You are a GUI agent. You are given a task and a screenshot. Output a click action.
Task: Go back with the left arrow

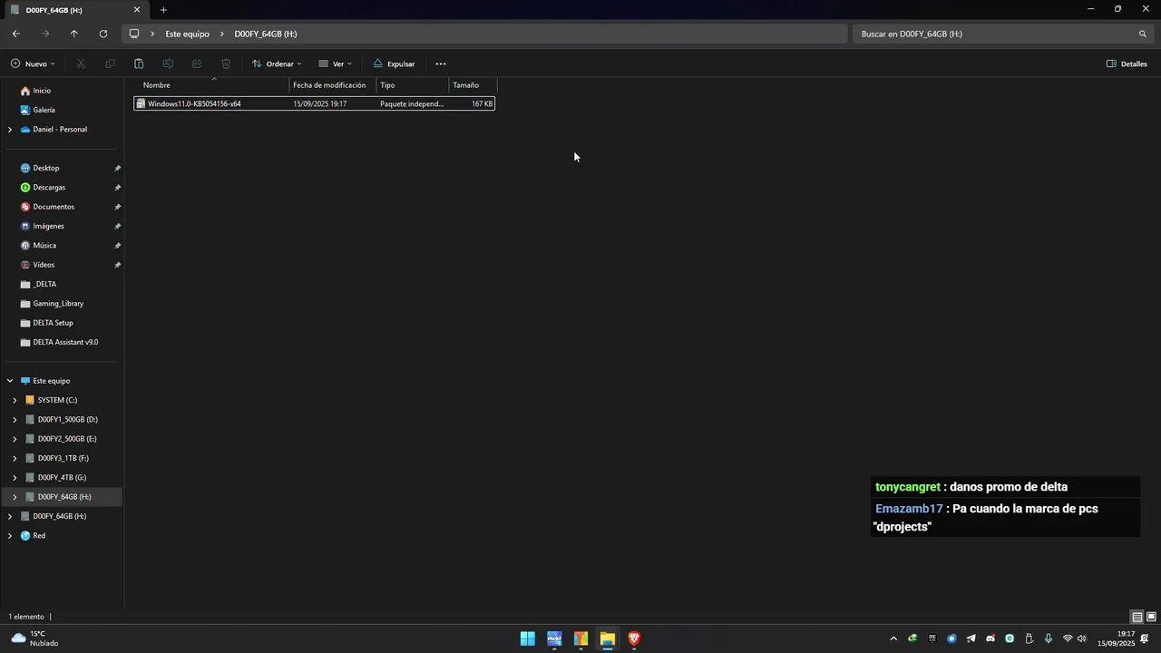point(16,34)
